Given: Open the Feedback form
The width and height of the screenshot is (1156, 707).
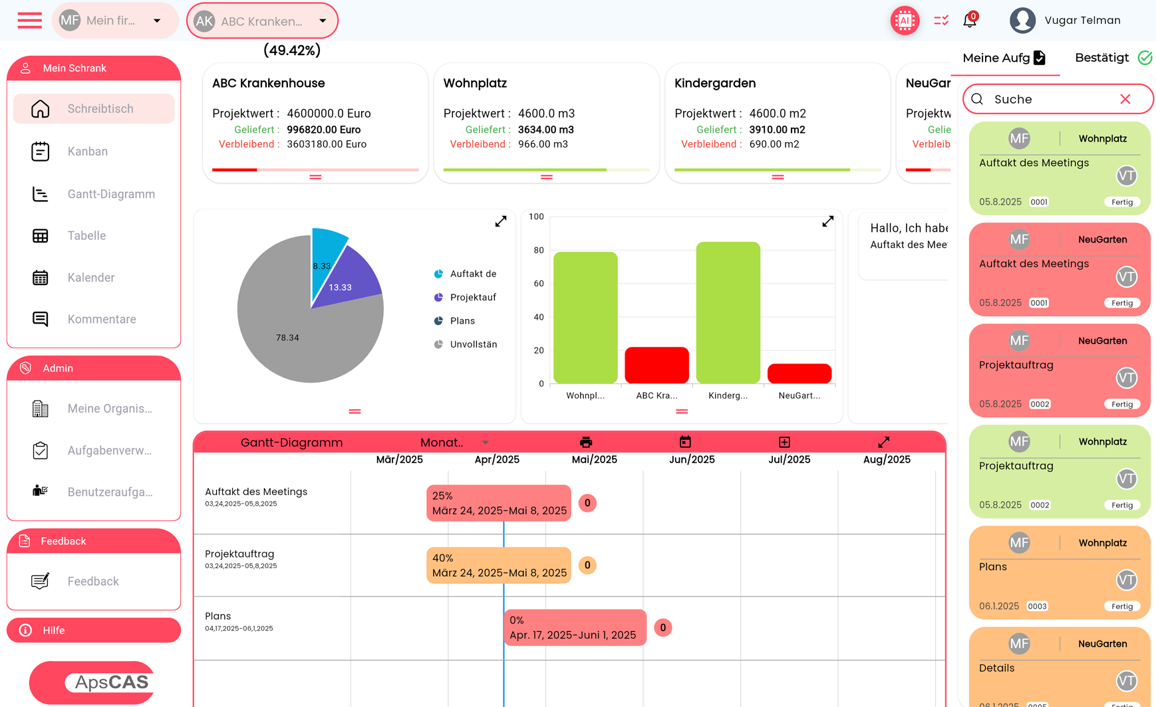Looking at the screenshot, I should click(92, 581).
